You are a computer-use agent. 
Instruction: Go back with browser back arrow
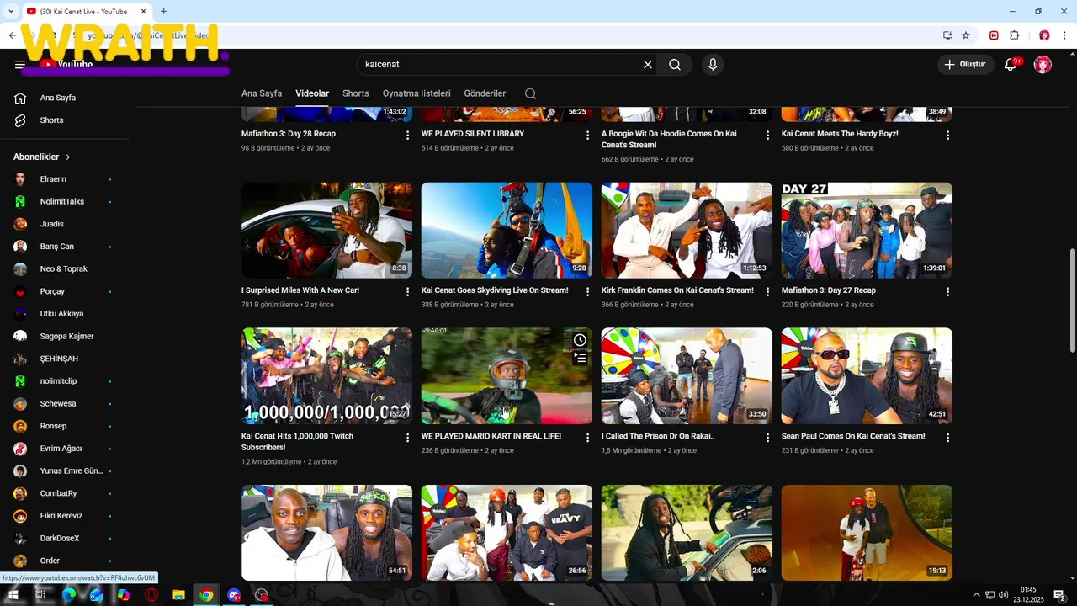tap(12, 35)
